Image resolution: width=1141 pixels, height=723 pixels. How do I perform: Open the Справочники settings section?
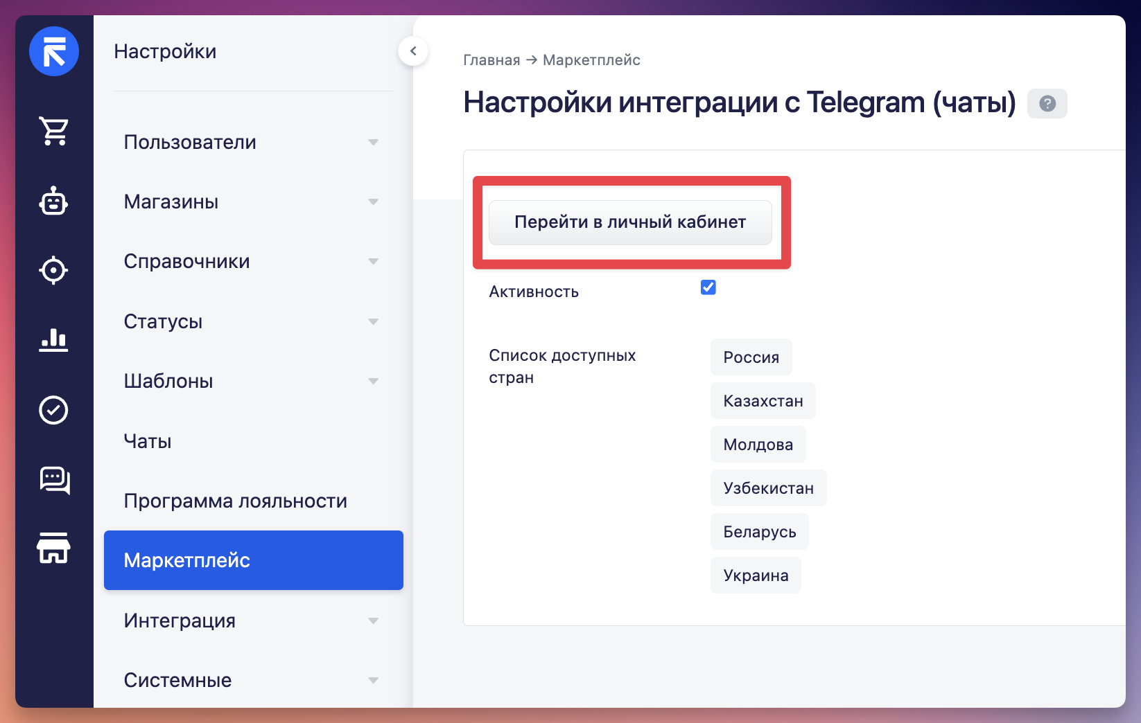pyautogui.click(x=254, y=261)
